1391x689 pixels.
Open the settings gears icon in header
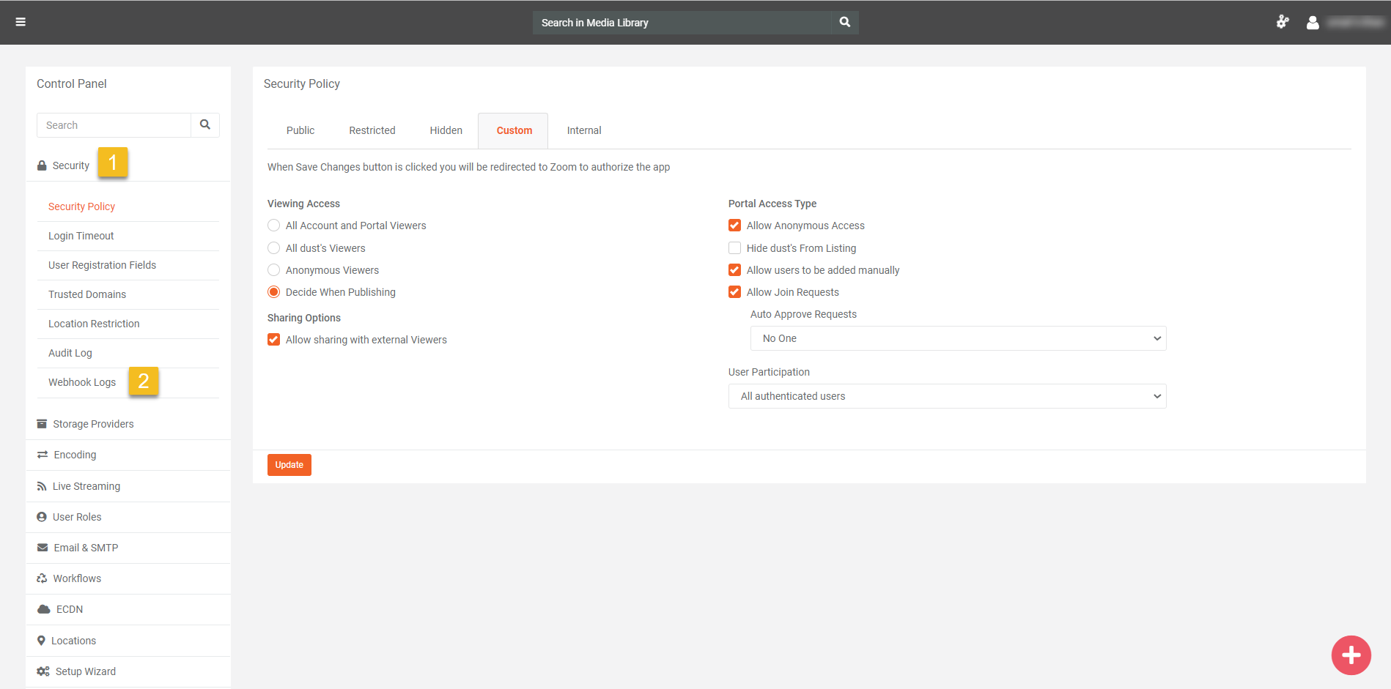pyautogui.click(x=1282, y=22)
